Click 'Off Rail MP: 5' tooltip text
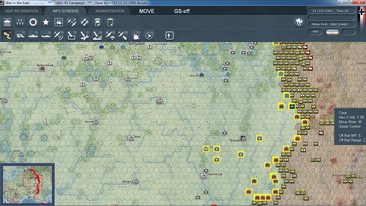The width and height of the screenshot is (366, 206). [350, 135]
